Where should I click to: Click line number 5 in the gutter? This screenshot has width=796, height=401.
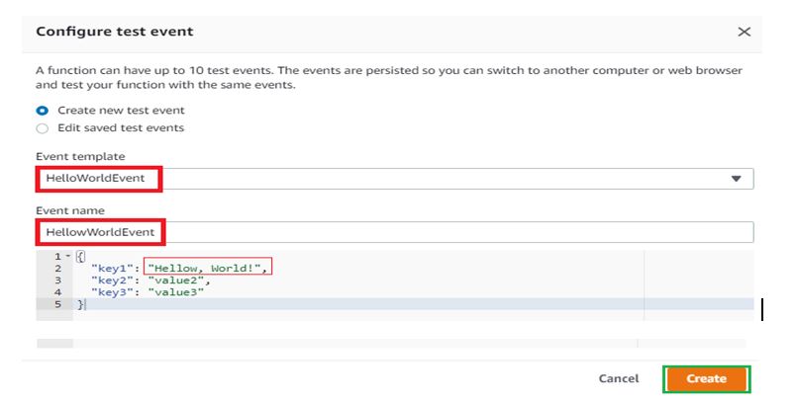click(57, 304)
